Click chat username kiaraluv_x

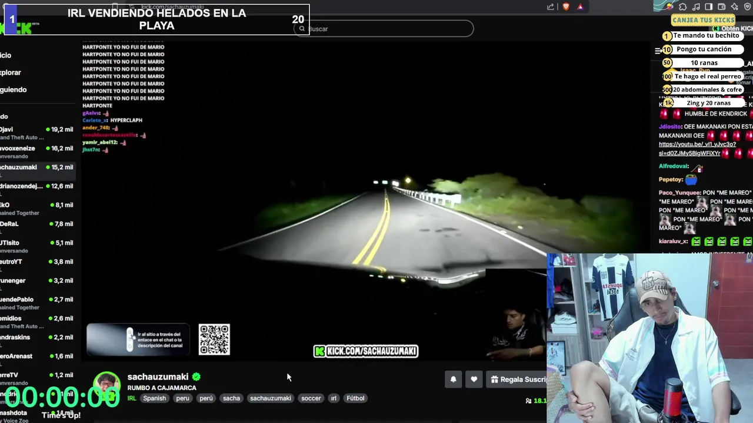[673, 241]
